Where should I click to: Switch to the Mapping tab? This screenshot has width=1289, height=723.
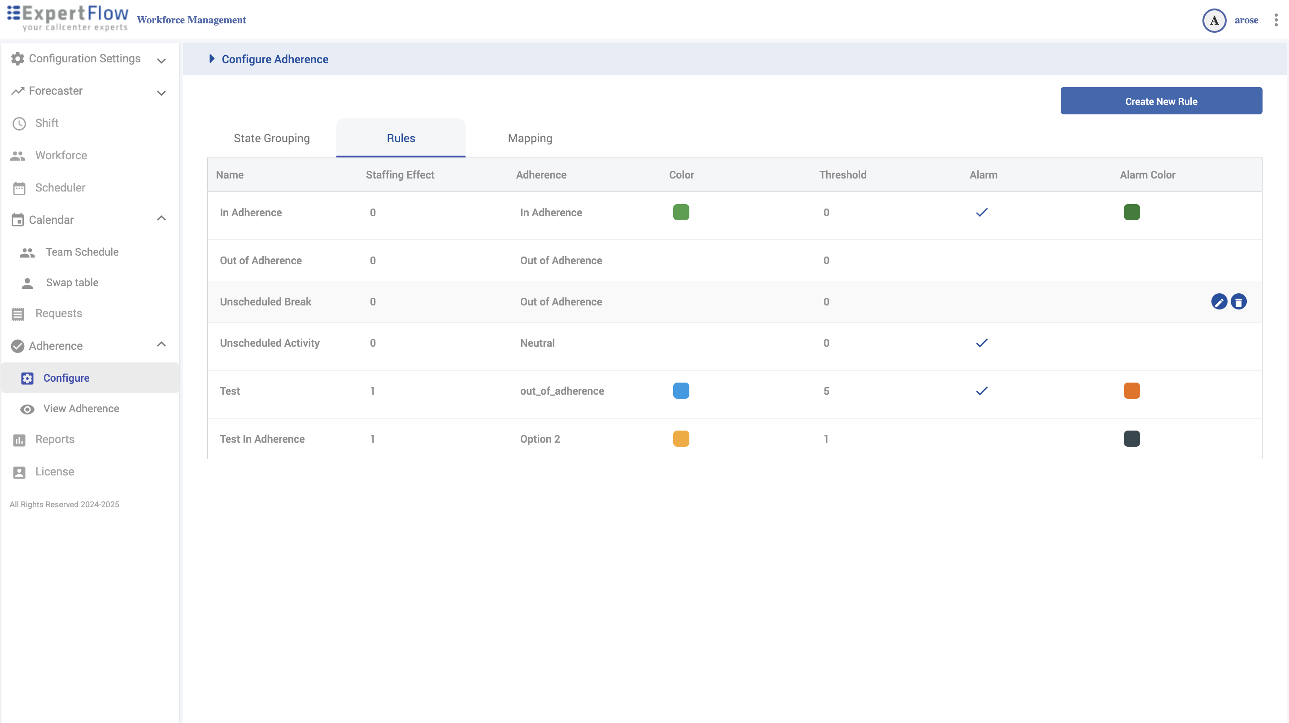(530, 139)
